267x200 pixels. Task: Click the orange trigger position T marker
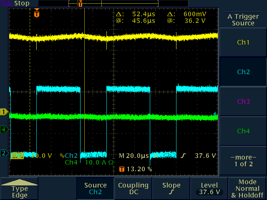(x=37, y=14)
